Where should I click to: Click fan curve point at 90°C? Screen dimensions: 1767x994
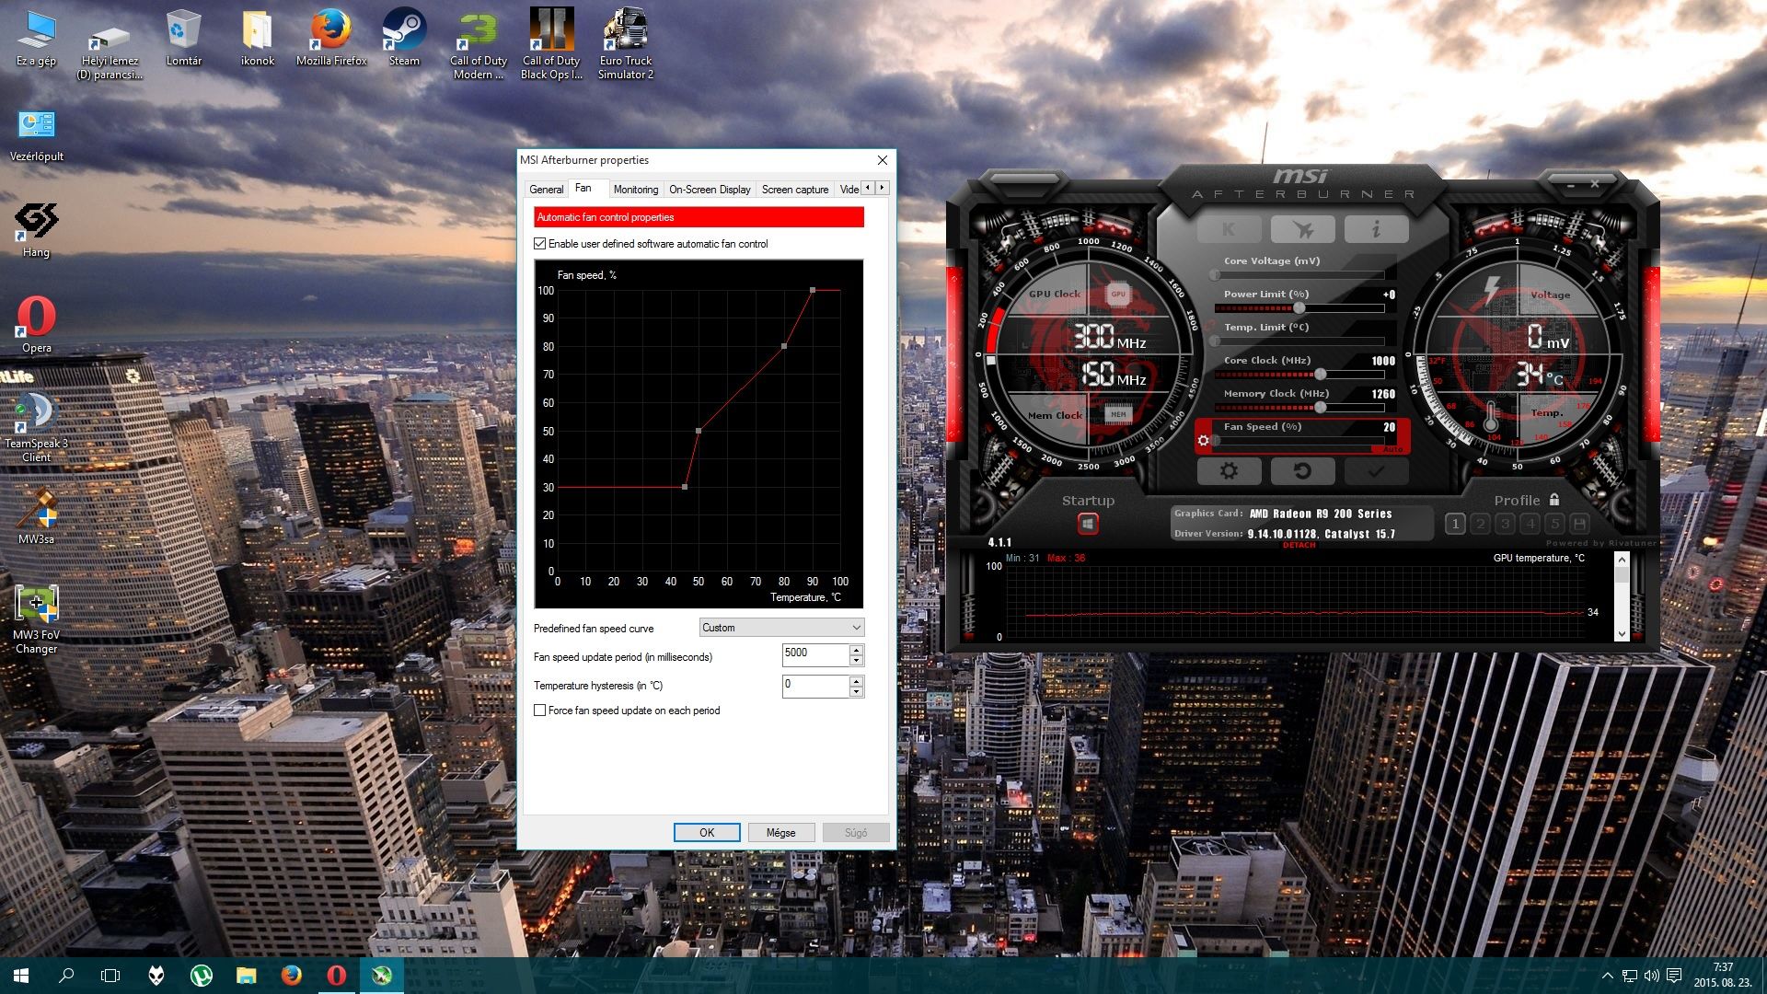[x=813, y=290]
